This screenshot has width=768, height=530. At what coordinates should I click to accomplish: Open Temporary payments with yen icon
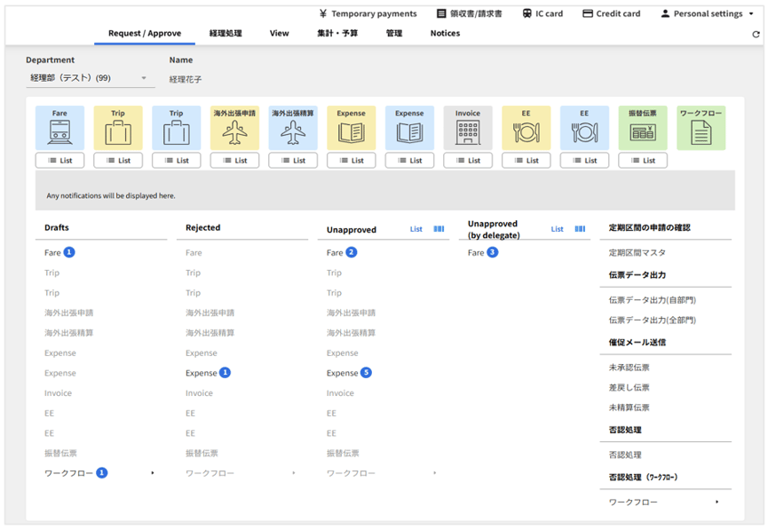click(x=368, y=13)
